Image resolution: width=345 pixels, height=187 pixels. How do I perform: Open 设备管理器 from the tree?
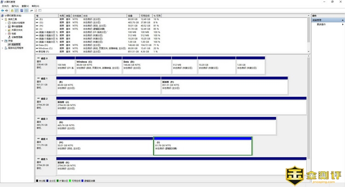(x=17, y=37)
